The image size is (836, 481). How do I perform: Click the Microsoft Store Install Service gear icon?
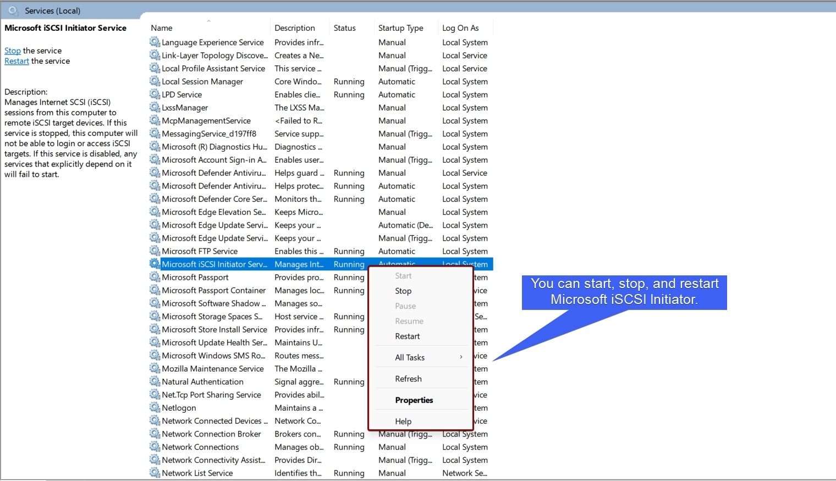155,329
